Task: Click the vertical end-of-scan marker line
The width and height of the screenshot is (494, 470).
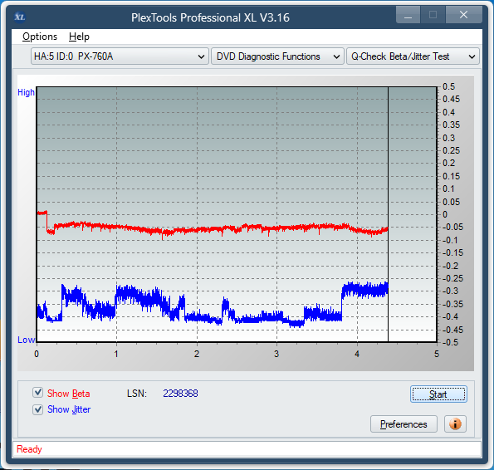Action: (388, 214)
